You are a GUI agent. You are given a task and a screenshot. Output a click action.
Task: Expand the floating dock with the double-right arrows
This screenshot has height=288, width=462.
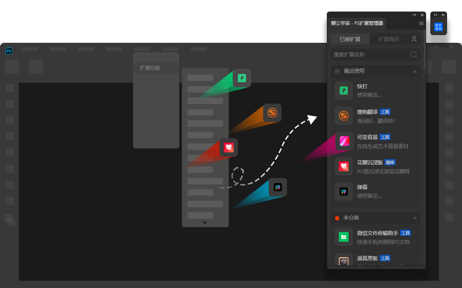click(435, 15)
